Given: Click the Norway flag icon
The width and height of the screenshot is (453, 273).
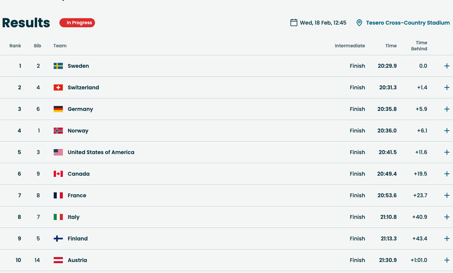Looking at the screenshot, I should point(58,131).
